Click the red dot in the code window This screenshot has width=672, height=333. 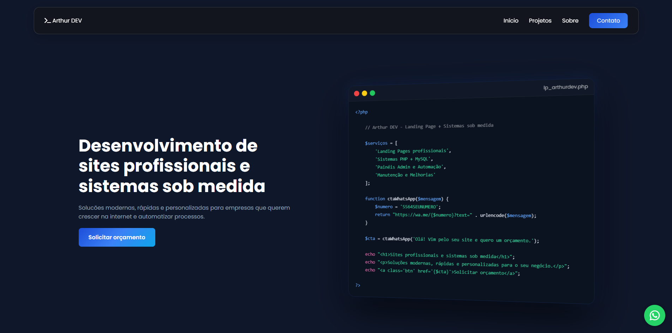(x=356, y=93)
